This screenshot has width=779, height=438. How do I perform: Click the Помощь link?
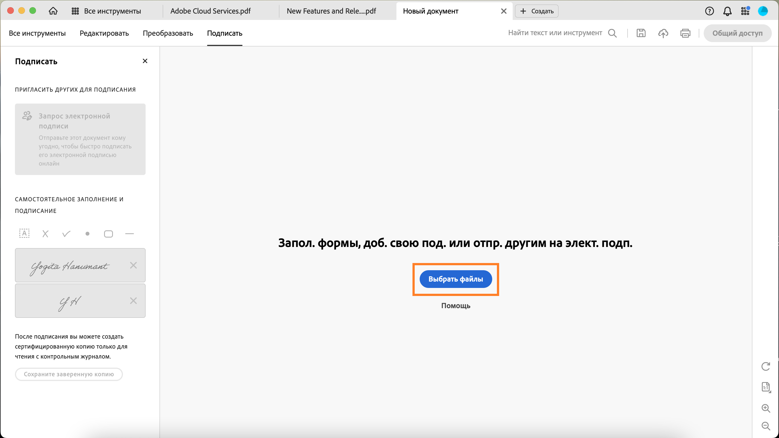tap(455, 305)
